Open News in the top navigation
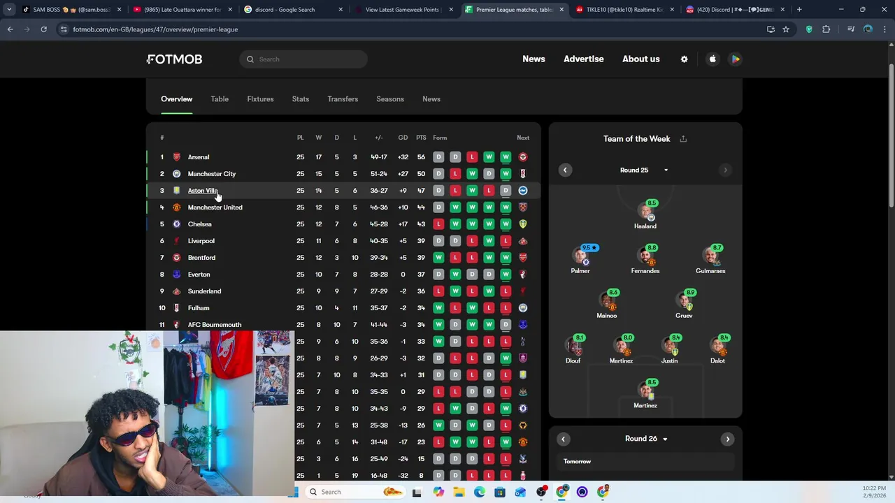This screenshot has height=503, width=895. 534,59
